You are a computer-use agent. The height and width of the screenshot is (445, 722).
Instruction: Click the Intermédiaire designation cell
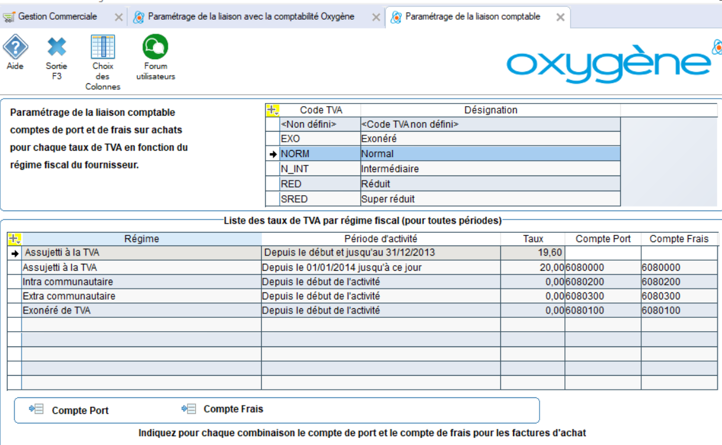point(491,169)
